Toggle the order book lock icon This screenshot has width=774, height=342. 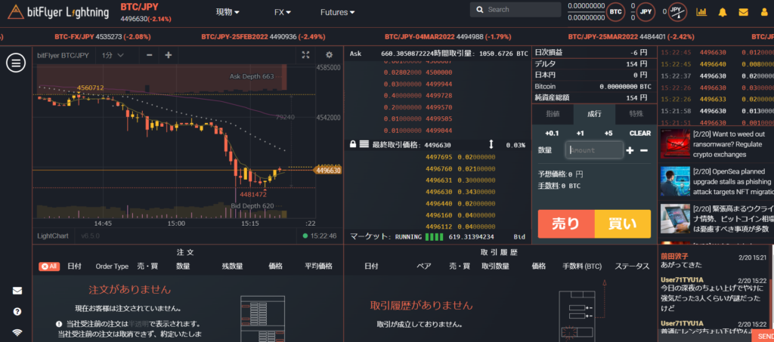[x=353, y=145]
